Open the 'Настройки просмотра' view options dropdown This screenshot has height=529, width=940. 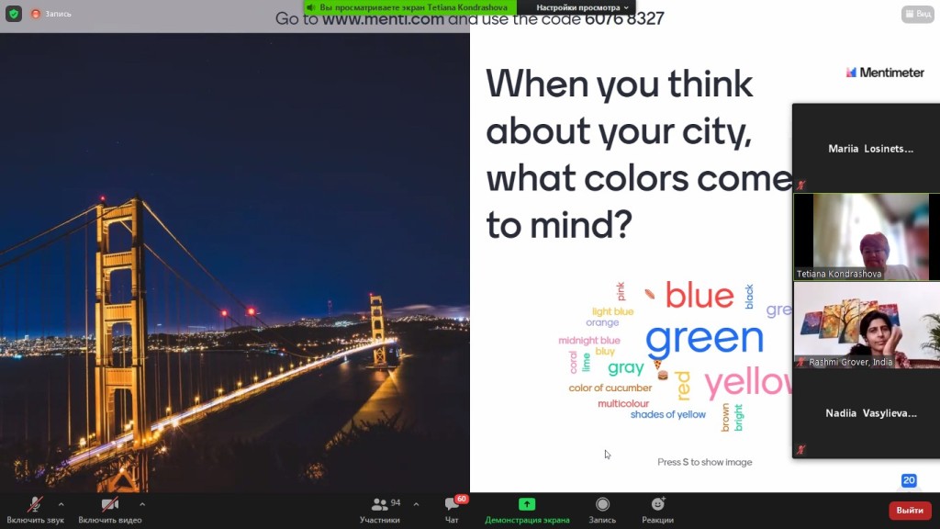581,7
